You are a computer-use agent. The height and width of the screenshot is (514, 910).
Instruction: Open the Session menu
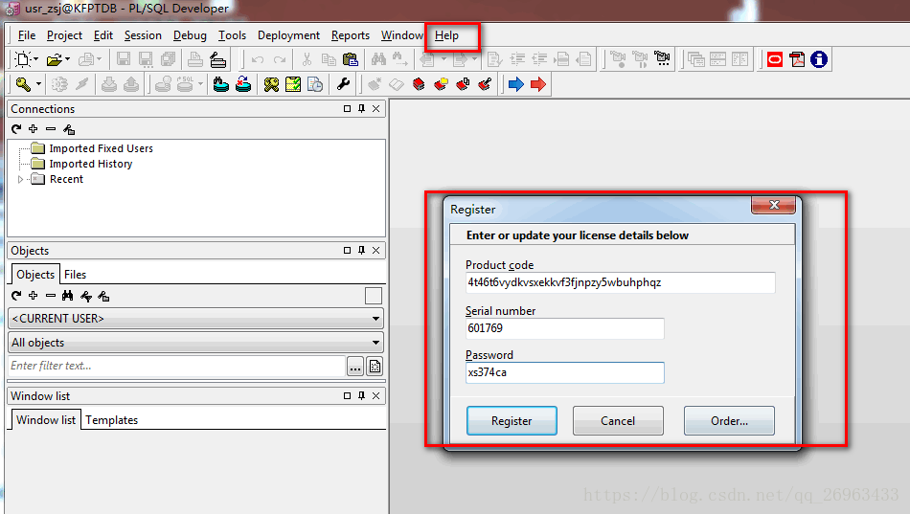click(x=143, y=35)
